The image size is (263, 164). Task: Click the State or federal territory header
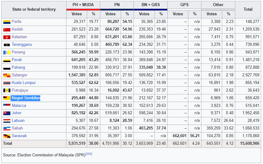click(34, 9)
